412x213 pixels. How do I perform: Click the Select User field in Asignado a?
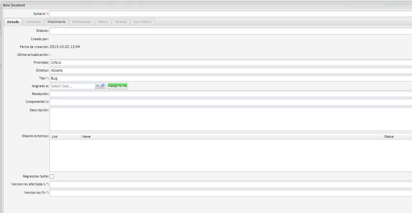pyautogui.click(x=72, y=86)
